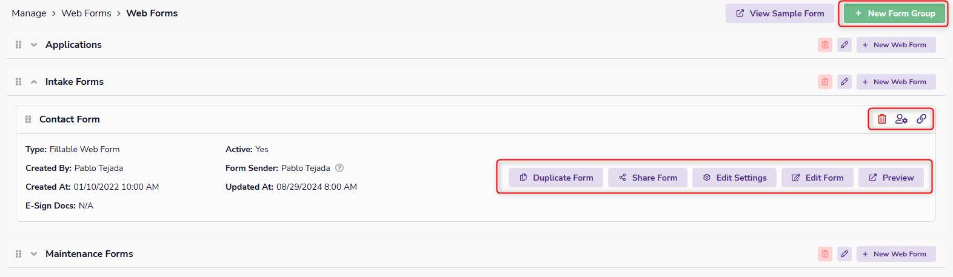Viewport: 953px width, 277px height.
Task: Collapse the Intake Forms group
Action: (x=34, y=82)
